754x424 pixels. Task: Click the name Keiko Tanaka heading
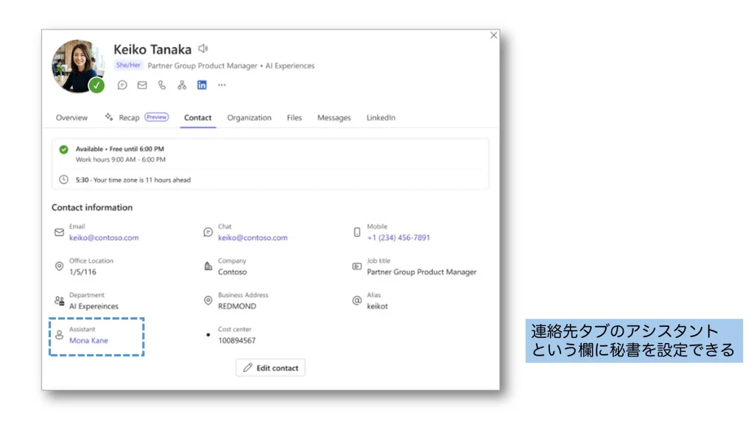pyautogui.click(x=152, y=49)
